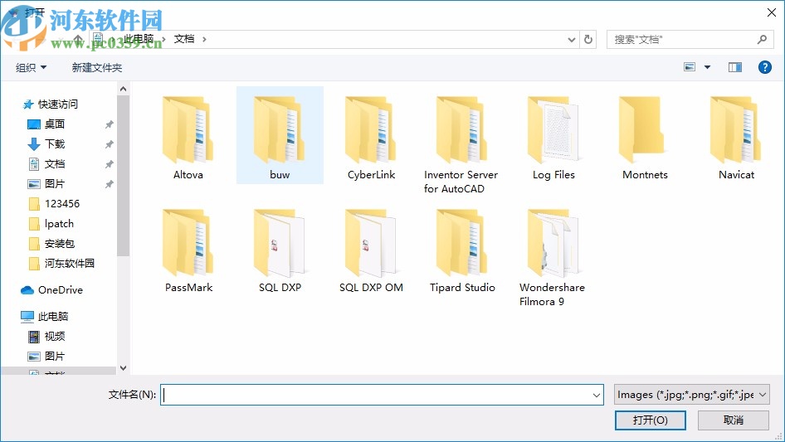
Task: Click the navigation pane scrollbar thumb
Action: pos(123,175)
